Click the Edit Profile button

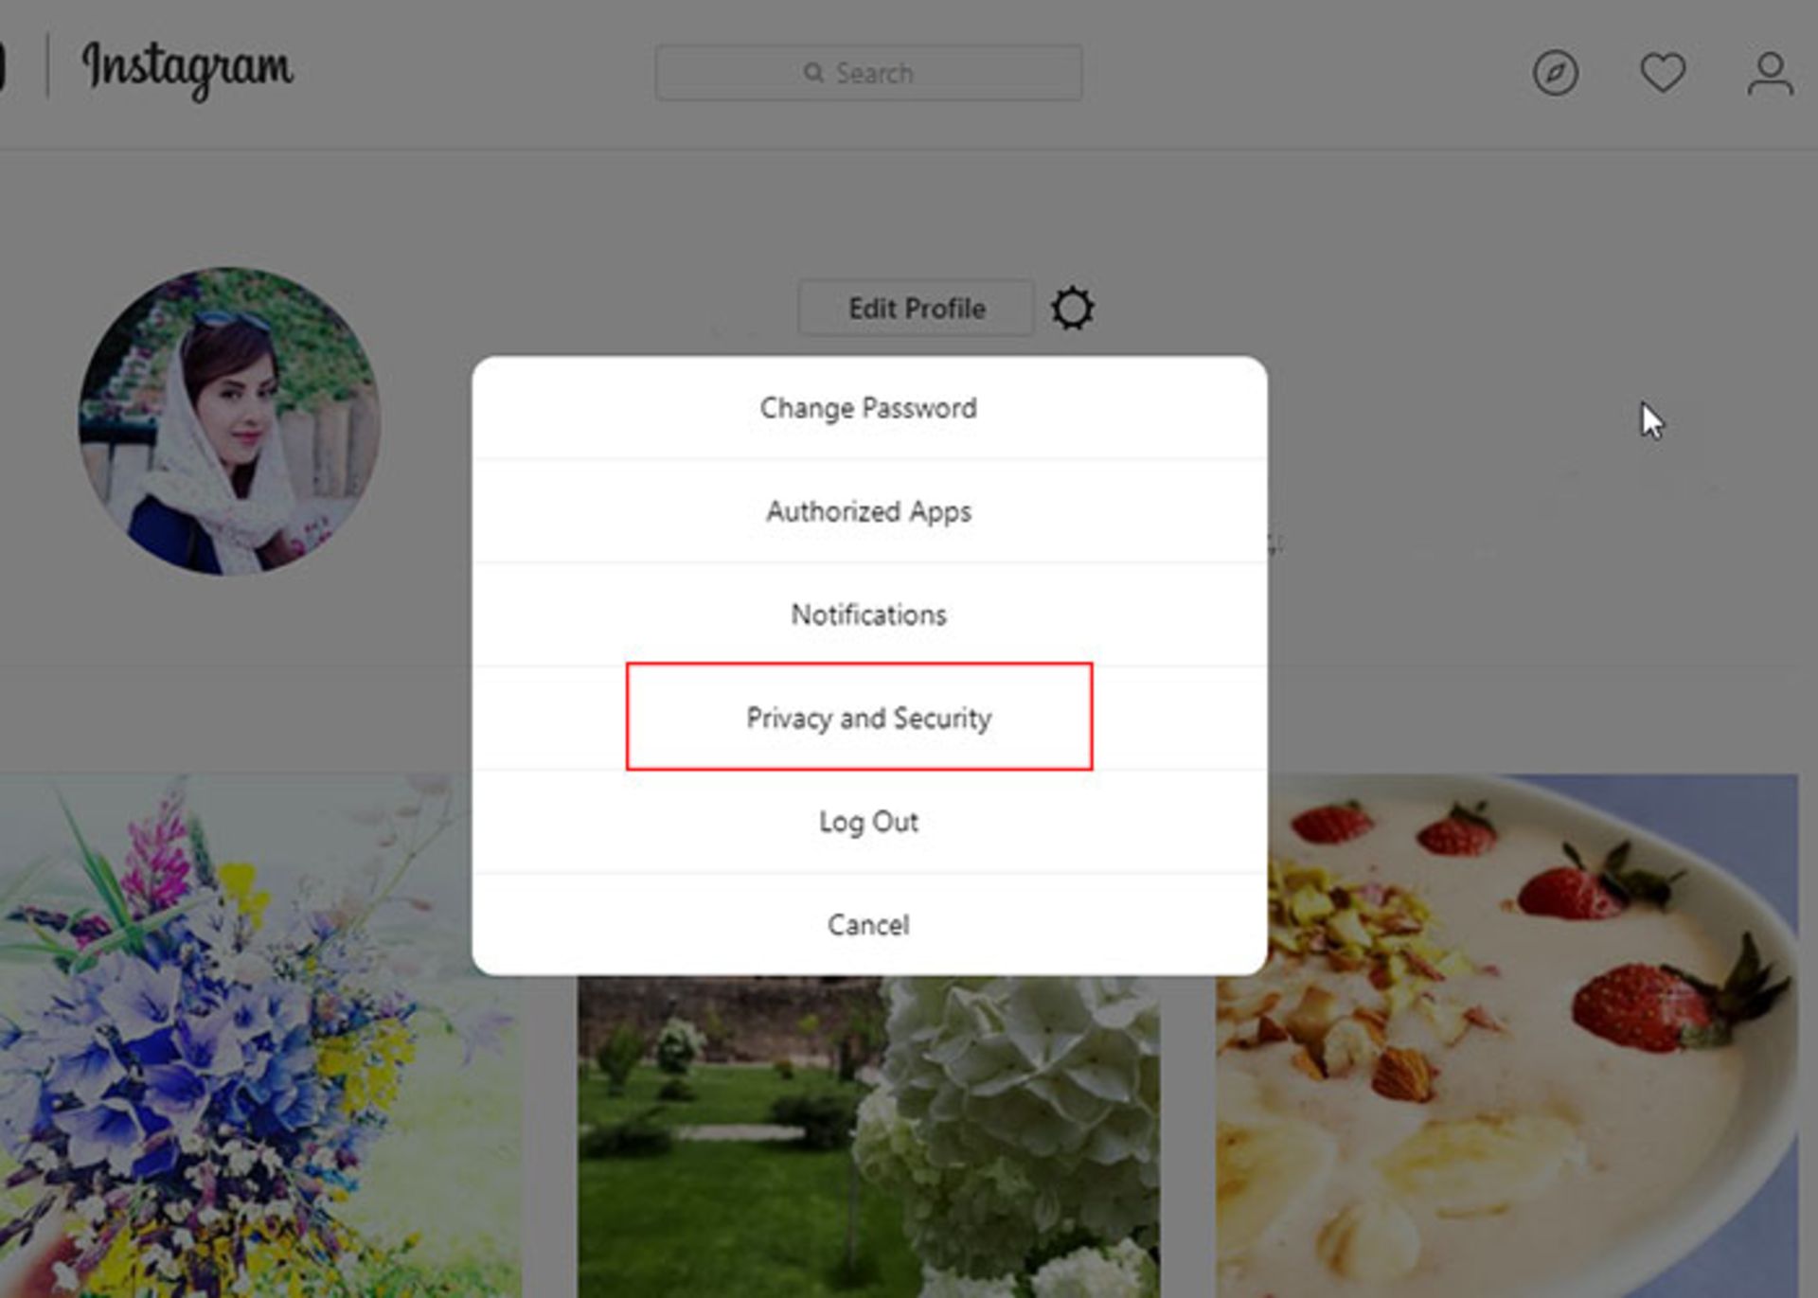[x=913, y=306]
